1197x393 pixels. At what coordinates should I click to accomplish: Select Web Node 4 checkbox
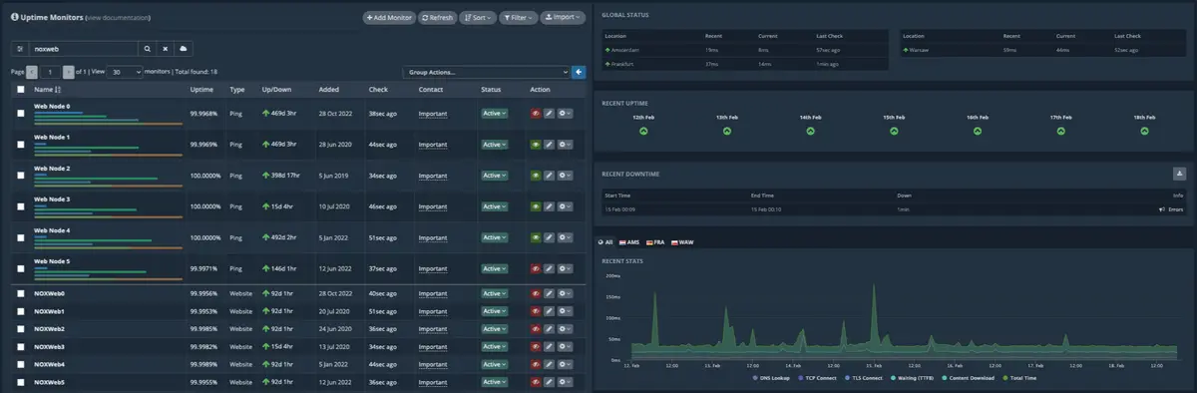click(21, 237)
